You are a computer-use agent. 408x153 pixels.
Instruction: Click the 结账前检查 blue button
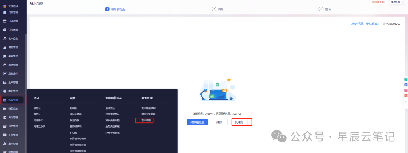pyautogui.click(x=198, y=122)
